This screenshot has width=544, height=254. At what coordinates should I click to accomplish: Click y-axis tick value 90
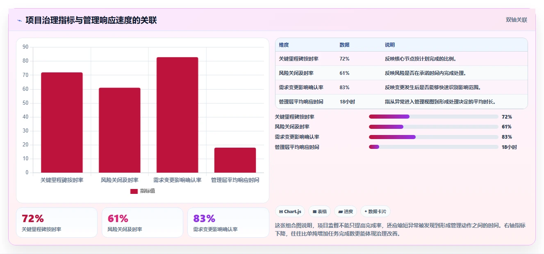(25, 47)
